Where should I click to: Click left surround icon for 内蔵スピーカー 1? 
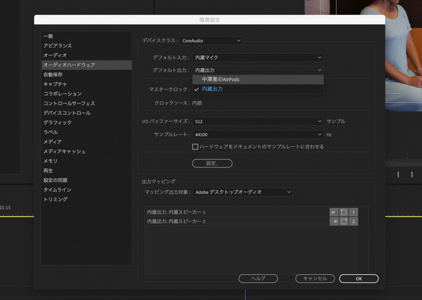click(x=344, y=212)
